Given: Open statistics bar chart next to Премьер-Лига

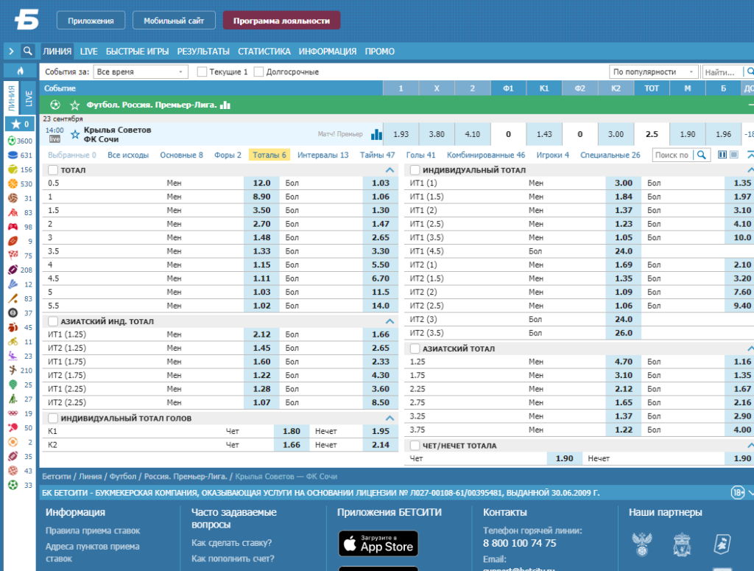Looking at the screenshot, I should pos(225,105).
